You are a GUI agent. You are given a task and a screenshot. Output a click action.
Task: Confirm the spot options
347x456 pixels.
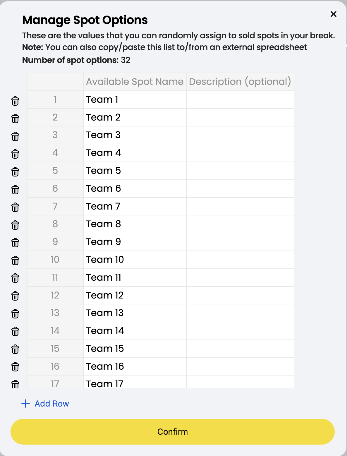click(x=173, y=432)
